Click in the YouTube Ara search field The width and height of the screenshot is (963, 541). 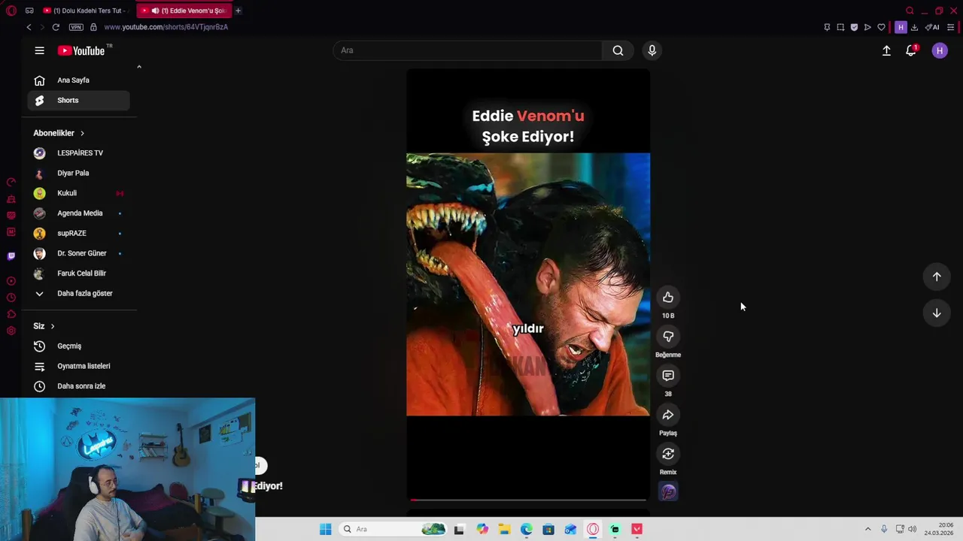467,50
